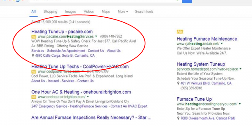
Task: Click Ads label above right column
Action: pyautogui.click(x=180, y=32)
